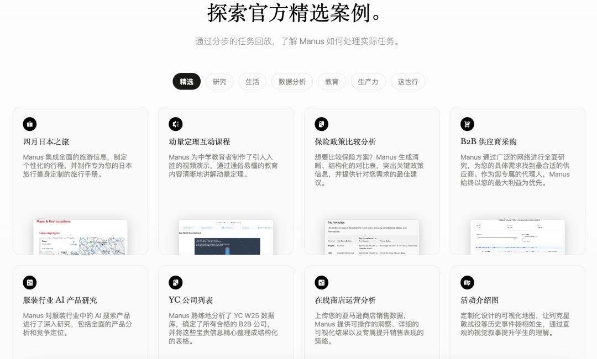Viewport: 597px width, 359px height.
Task: Click the suitcase icon on 四月日本之旅 card
Action: (30, 124)
